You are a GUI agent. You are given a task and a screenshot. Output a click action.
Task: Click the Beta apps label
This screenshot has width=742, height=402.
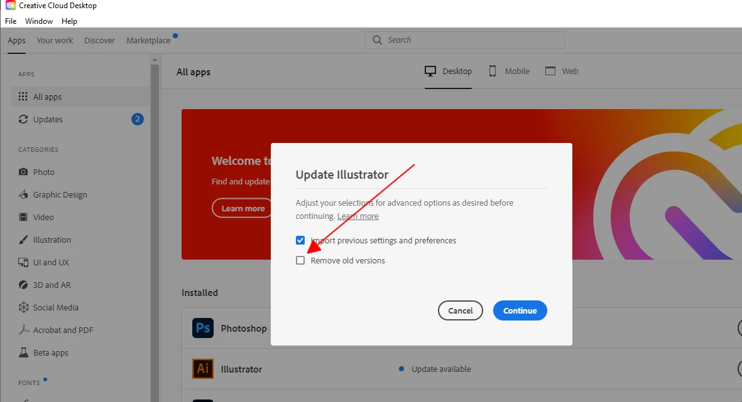(51, 353)
